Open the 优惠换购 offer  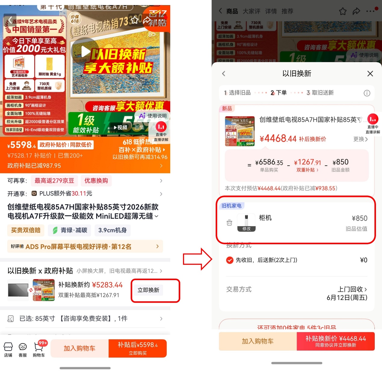coord(96,181)
